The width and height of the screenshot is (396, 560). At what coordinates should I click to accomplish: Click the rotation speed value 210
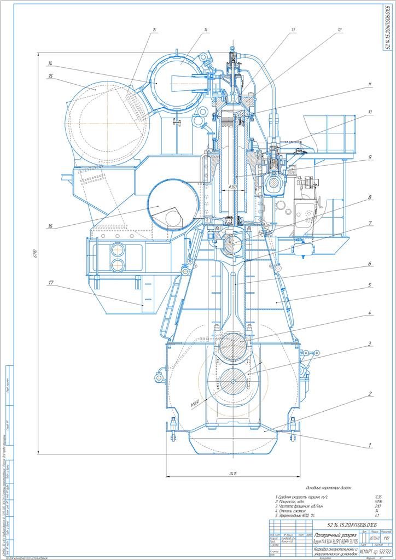tap(378, 506)
